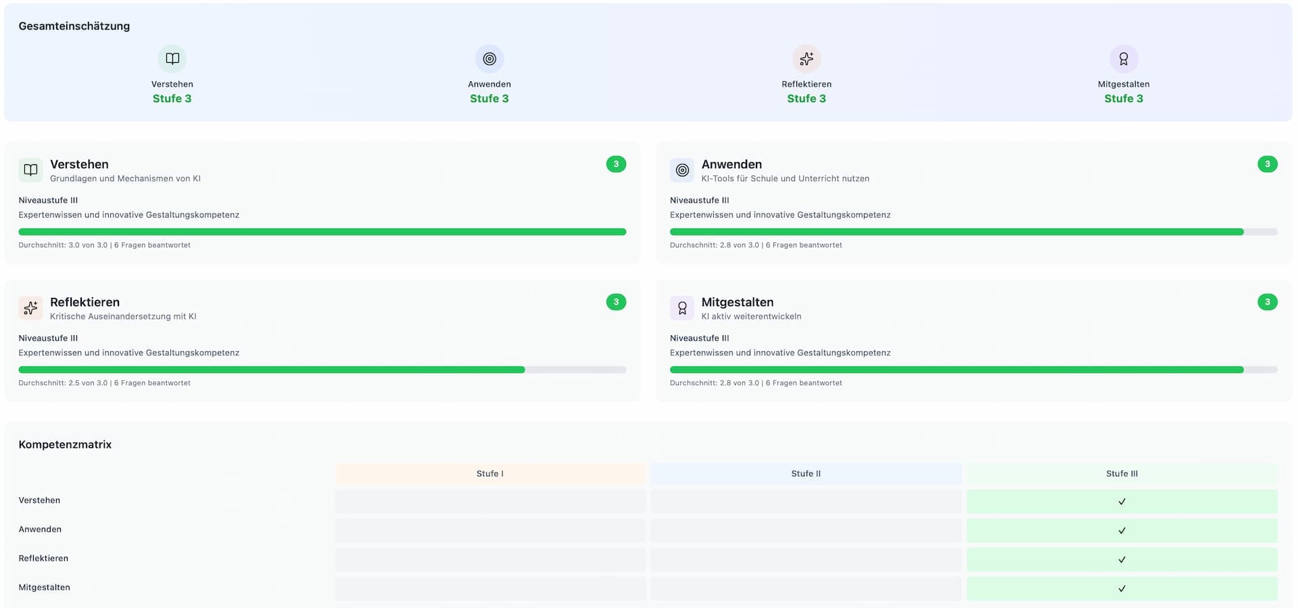Click the Verstehen book icon in Gesamteinschätzung
The width and height of the screenshot is (1298, 608).
click(x=172, y=59)
